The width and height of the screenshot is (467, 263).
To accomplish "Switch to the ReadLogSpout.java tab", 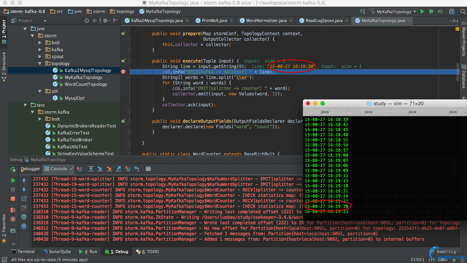I will [x=324, y=20].
